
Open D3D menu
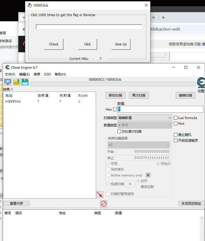click(x=47, y=74)
